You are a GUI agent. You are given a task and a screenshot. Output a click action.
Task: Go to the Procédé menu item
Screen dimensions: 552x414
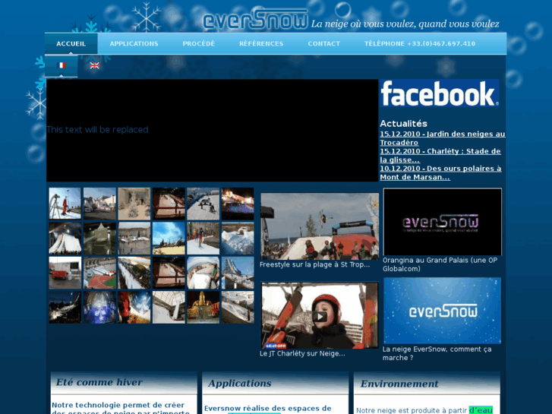[198, 44]
